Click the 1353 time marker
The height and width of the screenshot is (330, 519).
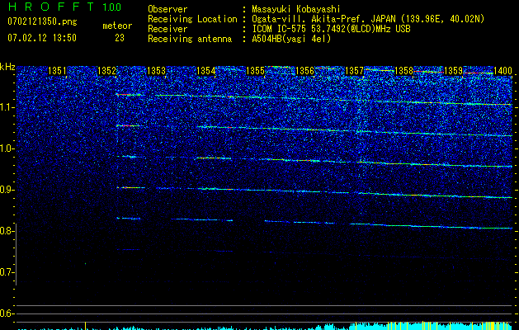coord(156,71)
